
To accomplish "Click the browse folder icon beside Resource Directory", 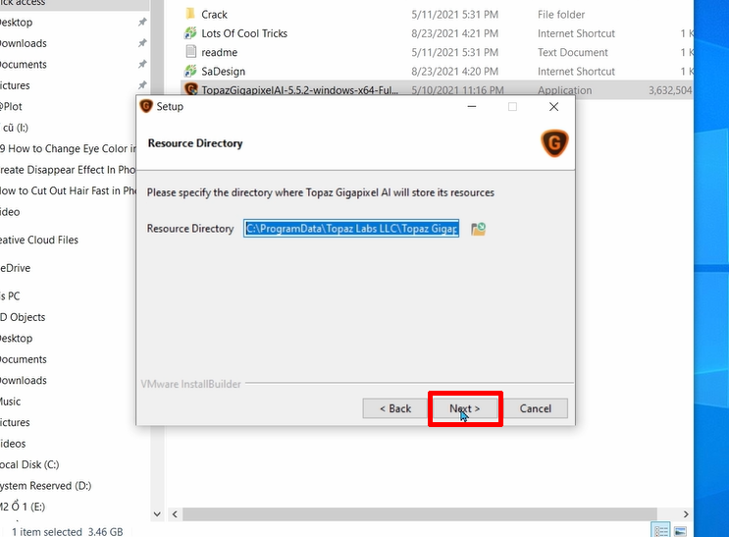I will (479, 229).
